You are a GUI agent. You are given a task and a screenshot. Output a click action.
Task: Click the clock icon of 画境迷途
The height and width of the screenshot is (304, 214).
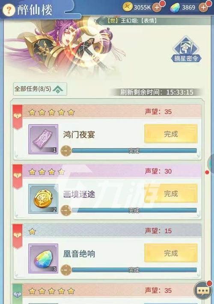point(66,210)
